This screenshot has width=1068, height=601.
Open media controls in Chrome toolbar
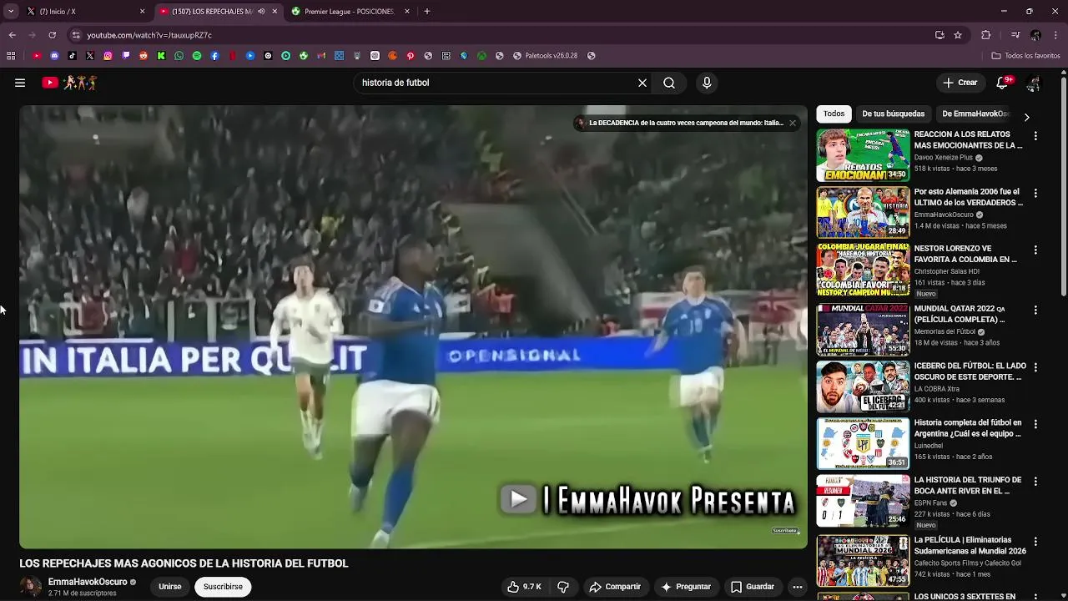click(1015, 35)
